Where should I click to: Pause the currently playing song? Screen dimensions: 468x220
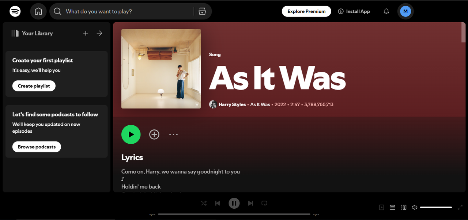[234, 203]
